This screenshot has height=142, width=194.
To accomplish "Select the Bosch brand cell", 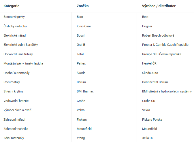I will click(81, 36).
